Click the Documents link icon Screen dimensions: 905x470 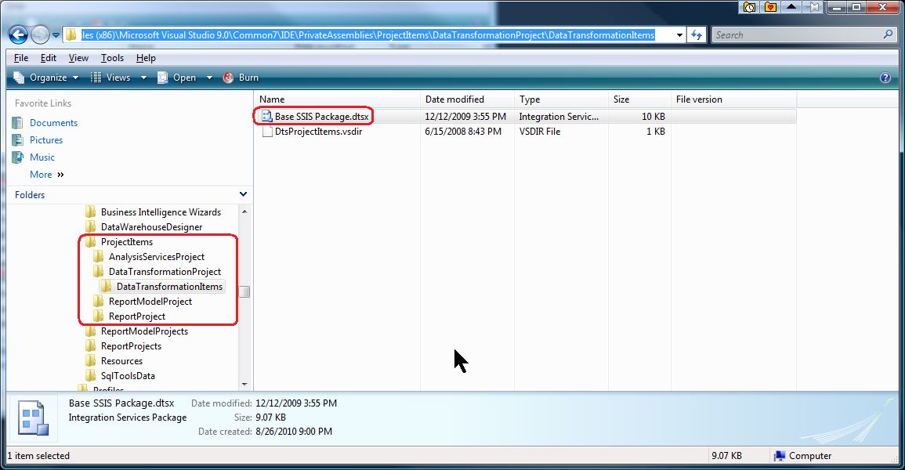[x=19, y=123]
